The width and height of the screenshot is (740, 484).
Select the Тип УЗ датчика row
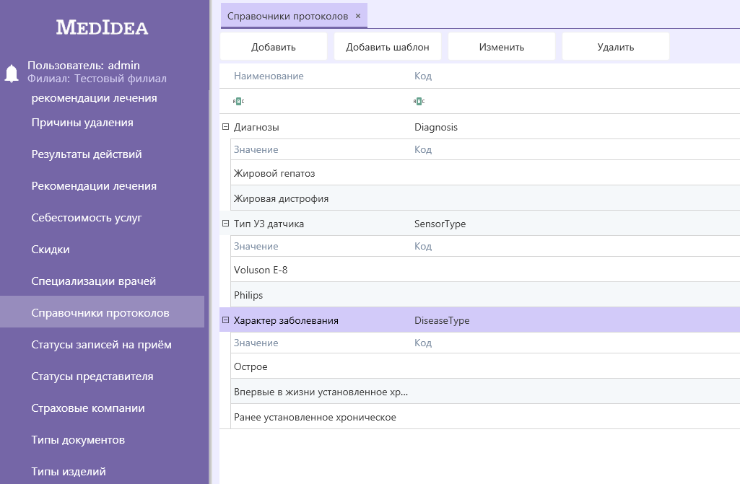[x=479, y=224]
